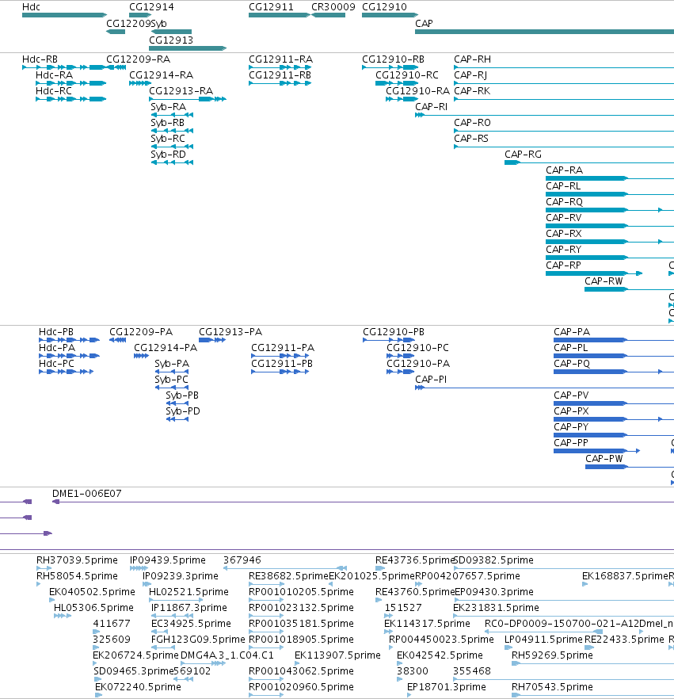Select transcript CG12910-RC
The height and width of the screenshot is (699, 674).
tap(397, 83)
